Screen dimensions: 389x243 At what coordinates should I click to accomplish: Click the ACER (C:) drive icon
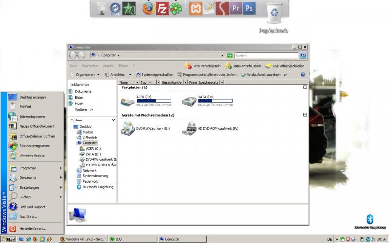pyautogui.click(x=128, y=101)
